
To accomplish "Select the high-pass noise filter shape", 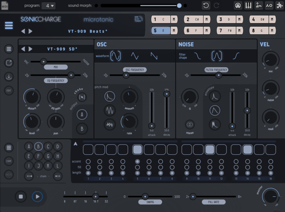I will [236, 56].
